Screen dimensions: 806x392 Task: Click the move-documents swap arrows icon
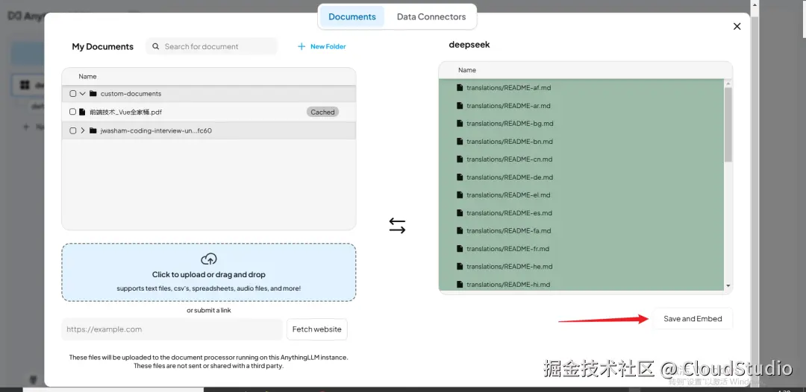(x=397, y=225)
